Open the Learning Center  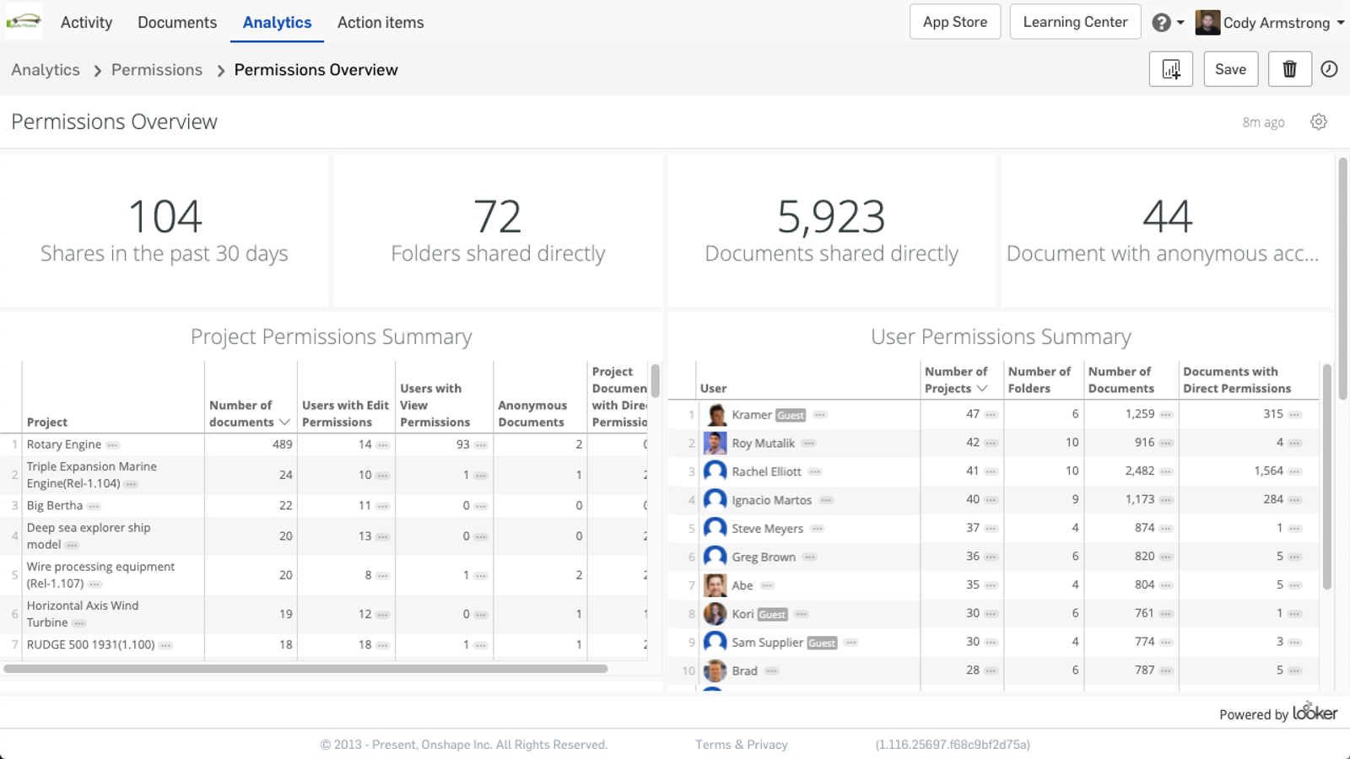click(1075, 22)
